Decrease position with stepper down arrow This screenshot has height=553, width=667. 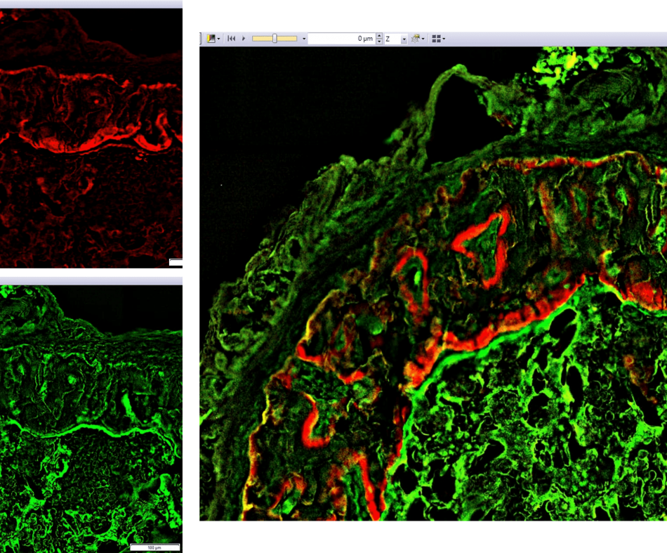tap(380, 41)
